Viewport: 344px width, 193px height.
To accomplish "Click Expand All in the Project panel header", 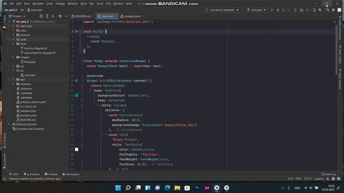I will [x=47, y=16].
